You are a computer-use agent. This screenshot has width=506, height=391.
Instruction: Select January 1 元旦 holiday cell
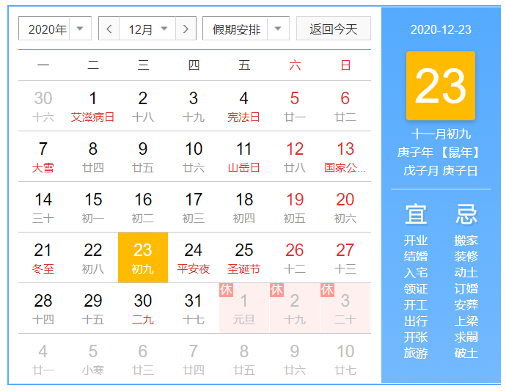(244, 308)
